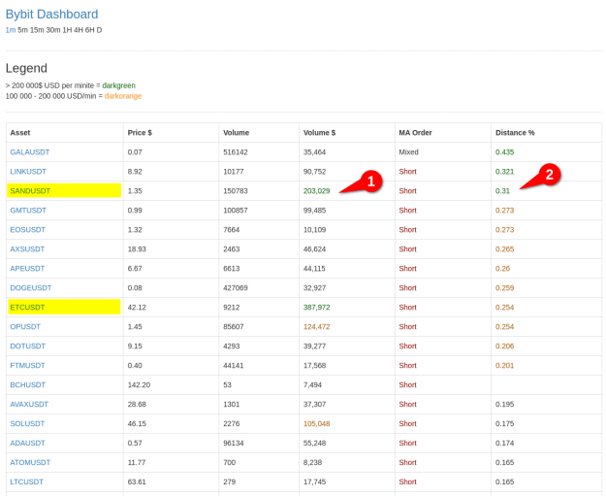Click the 0.201 distance value
606x496 pixels.
(x=505, y=365)
